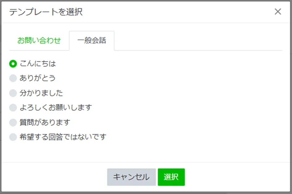The width and height of the screenshot is (292, 194).
Task: Enable the 質問があります radio button
Action: (13, 122)
